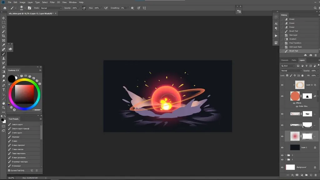Click the Home icon in options bar
The width and height of the screenshot is (320, 180).
[x=5, y=8]
